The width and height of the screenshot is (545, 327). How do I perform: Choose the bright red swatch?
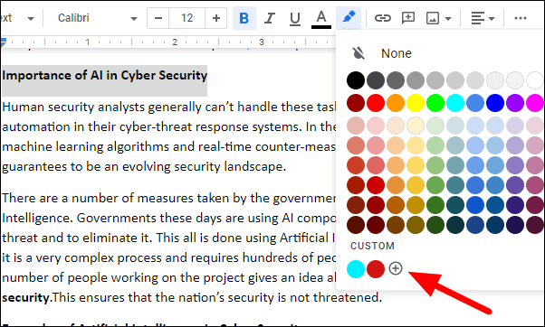pyautogui.click(x=376, y=103)
